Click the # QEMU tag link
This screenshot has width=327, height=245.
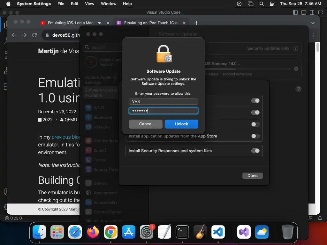(68, 120)
